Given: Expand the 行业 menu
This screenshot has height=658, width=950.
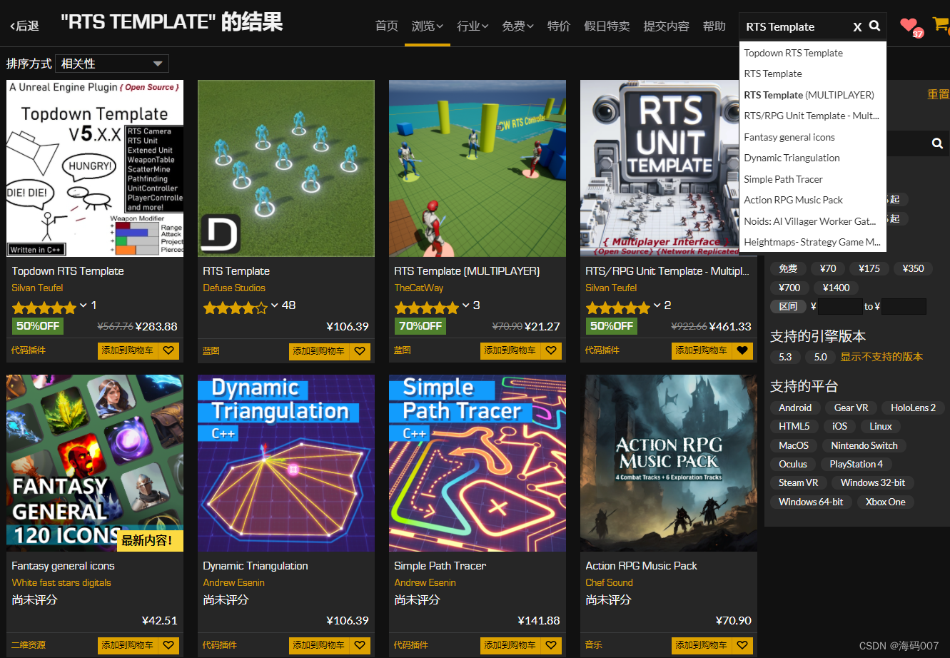Looking at the screenshot, I should pyautogui.click(x=473, y=26).
